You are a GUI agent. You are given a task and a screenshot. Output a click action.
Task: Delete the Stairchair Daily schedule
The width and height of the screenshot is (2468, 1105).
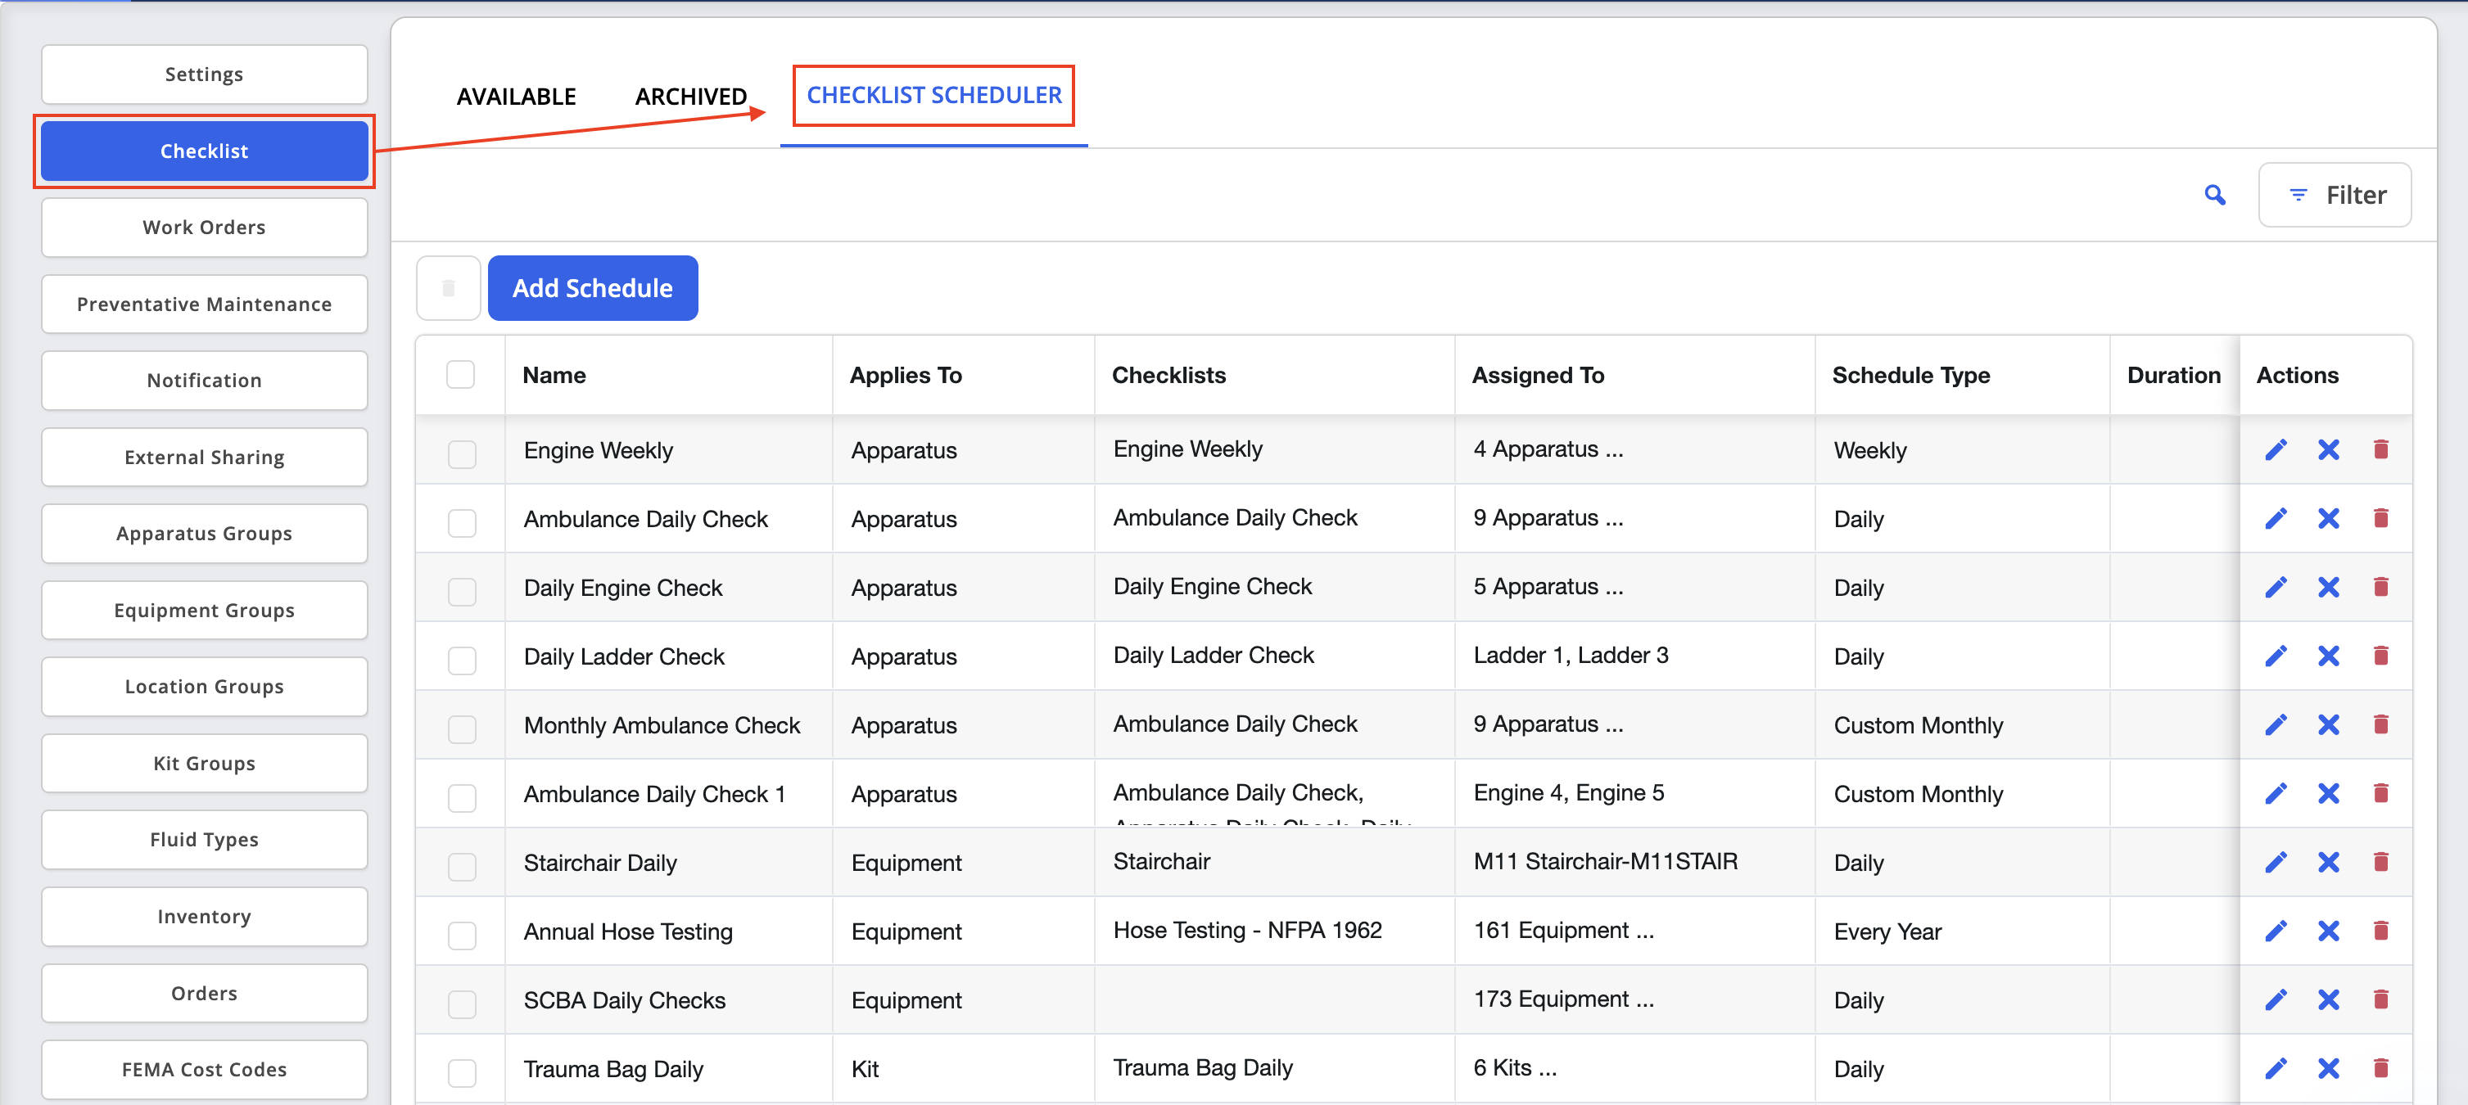[2381, 864]
